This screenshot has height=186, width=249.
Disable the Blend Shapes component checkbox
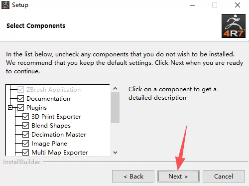(25, 126)
